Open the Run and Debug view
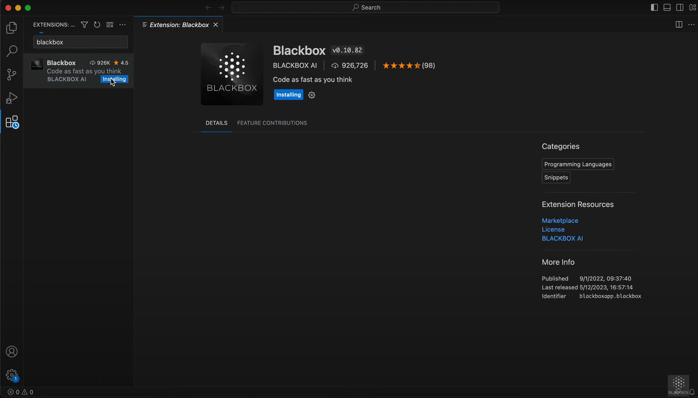Image resolution: width=698 pixels, height=398 pixels. 12,98
